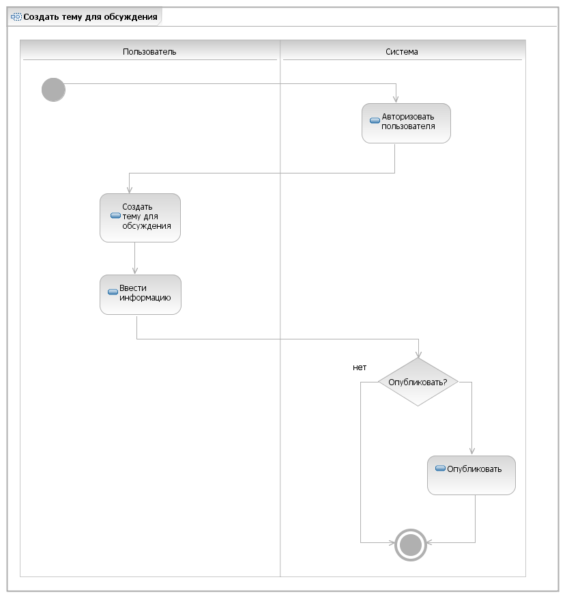This screenshot has width=567, height=599.
Task: Select the initial node filled circle
Action: (x=53, y=89)
